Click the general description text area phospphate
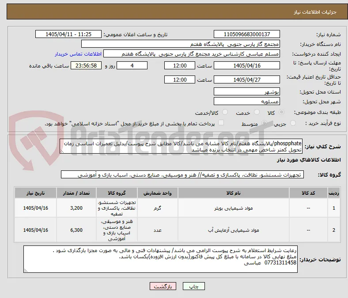This screenshot has width=348, height=298. coord(181,147)
